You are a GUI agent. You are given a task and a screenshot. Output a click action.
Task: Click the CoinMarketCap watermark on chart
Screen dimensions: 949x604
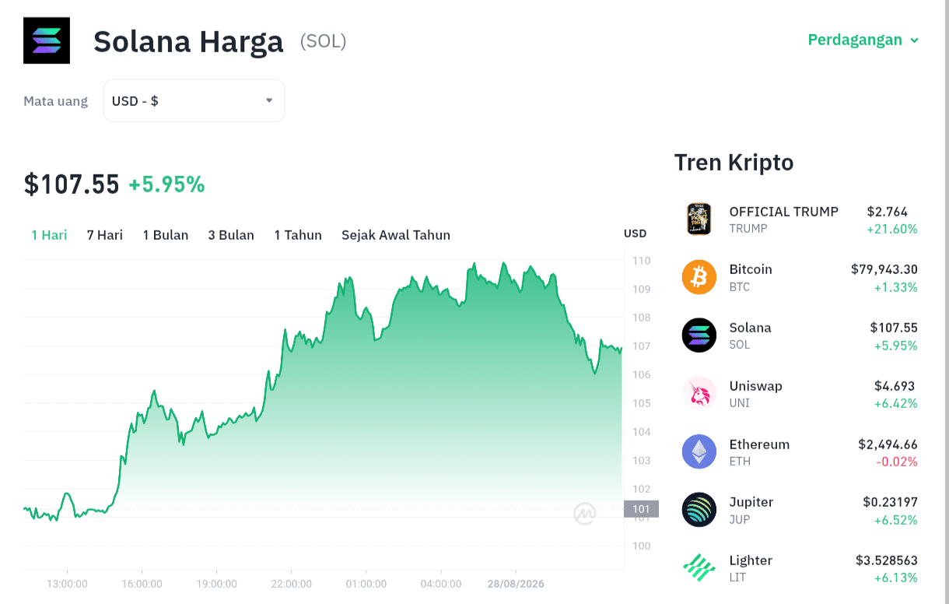pos(585,513)
